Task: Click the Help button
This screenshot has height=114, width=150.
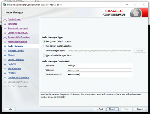Action: [x=10, y=109]
